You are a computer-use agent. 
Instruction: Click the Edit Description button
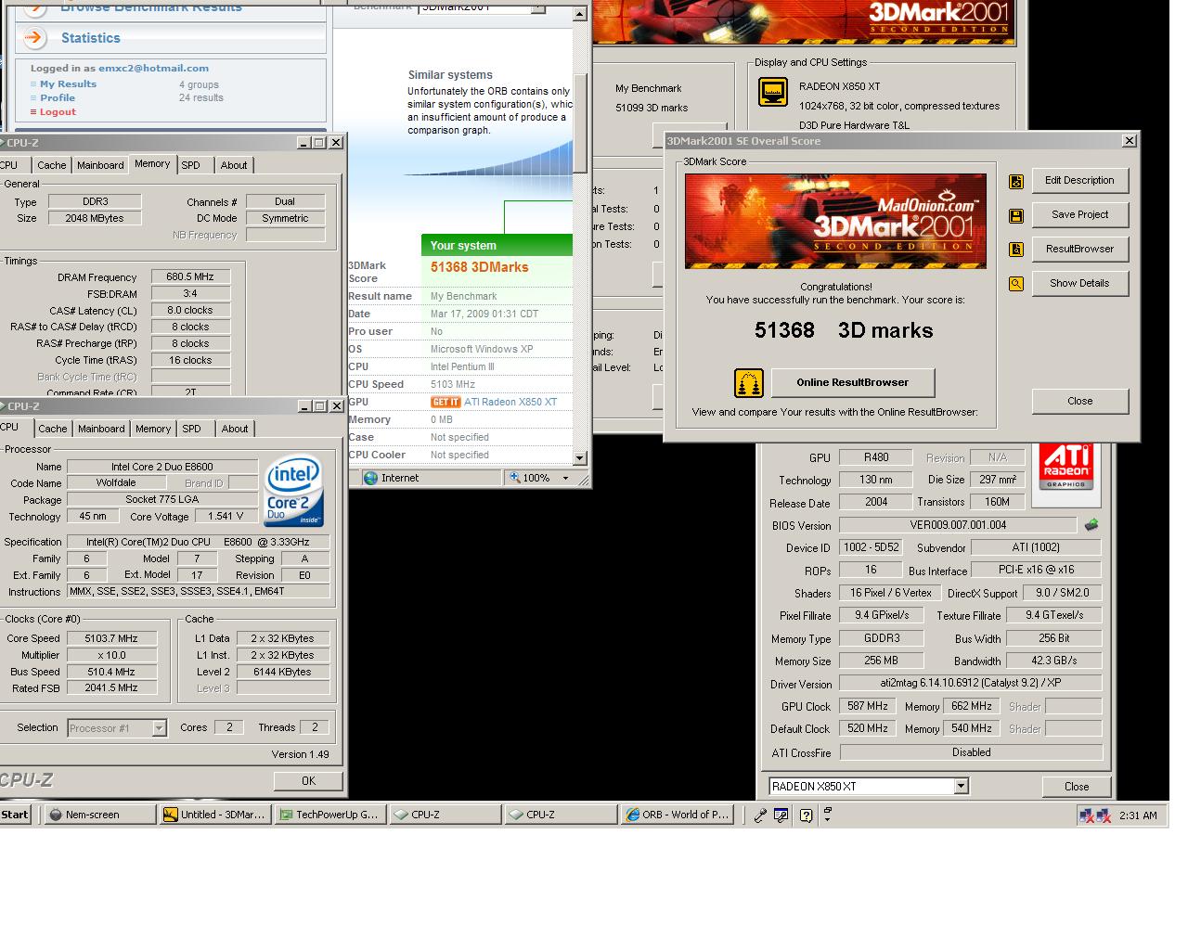1079,180
